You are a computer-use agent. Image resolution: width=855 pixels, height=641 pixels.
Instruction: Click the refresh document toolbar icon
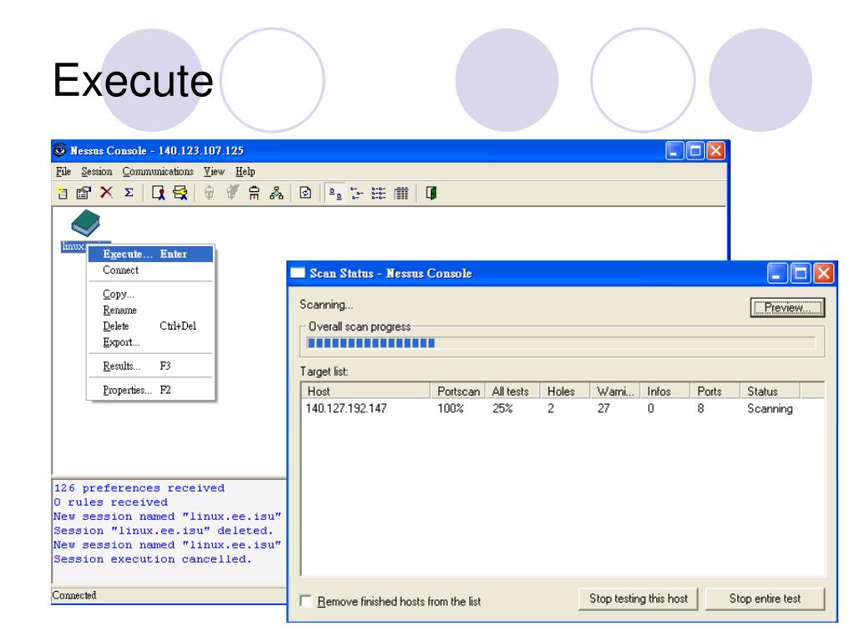(306, 193)
